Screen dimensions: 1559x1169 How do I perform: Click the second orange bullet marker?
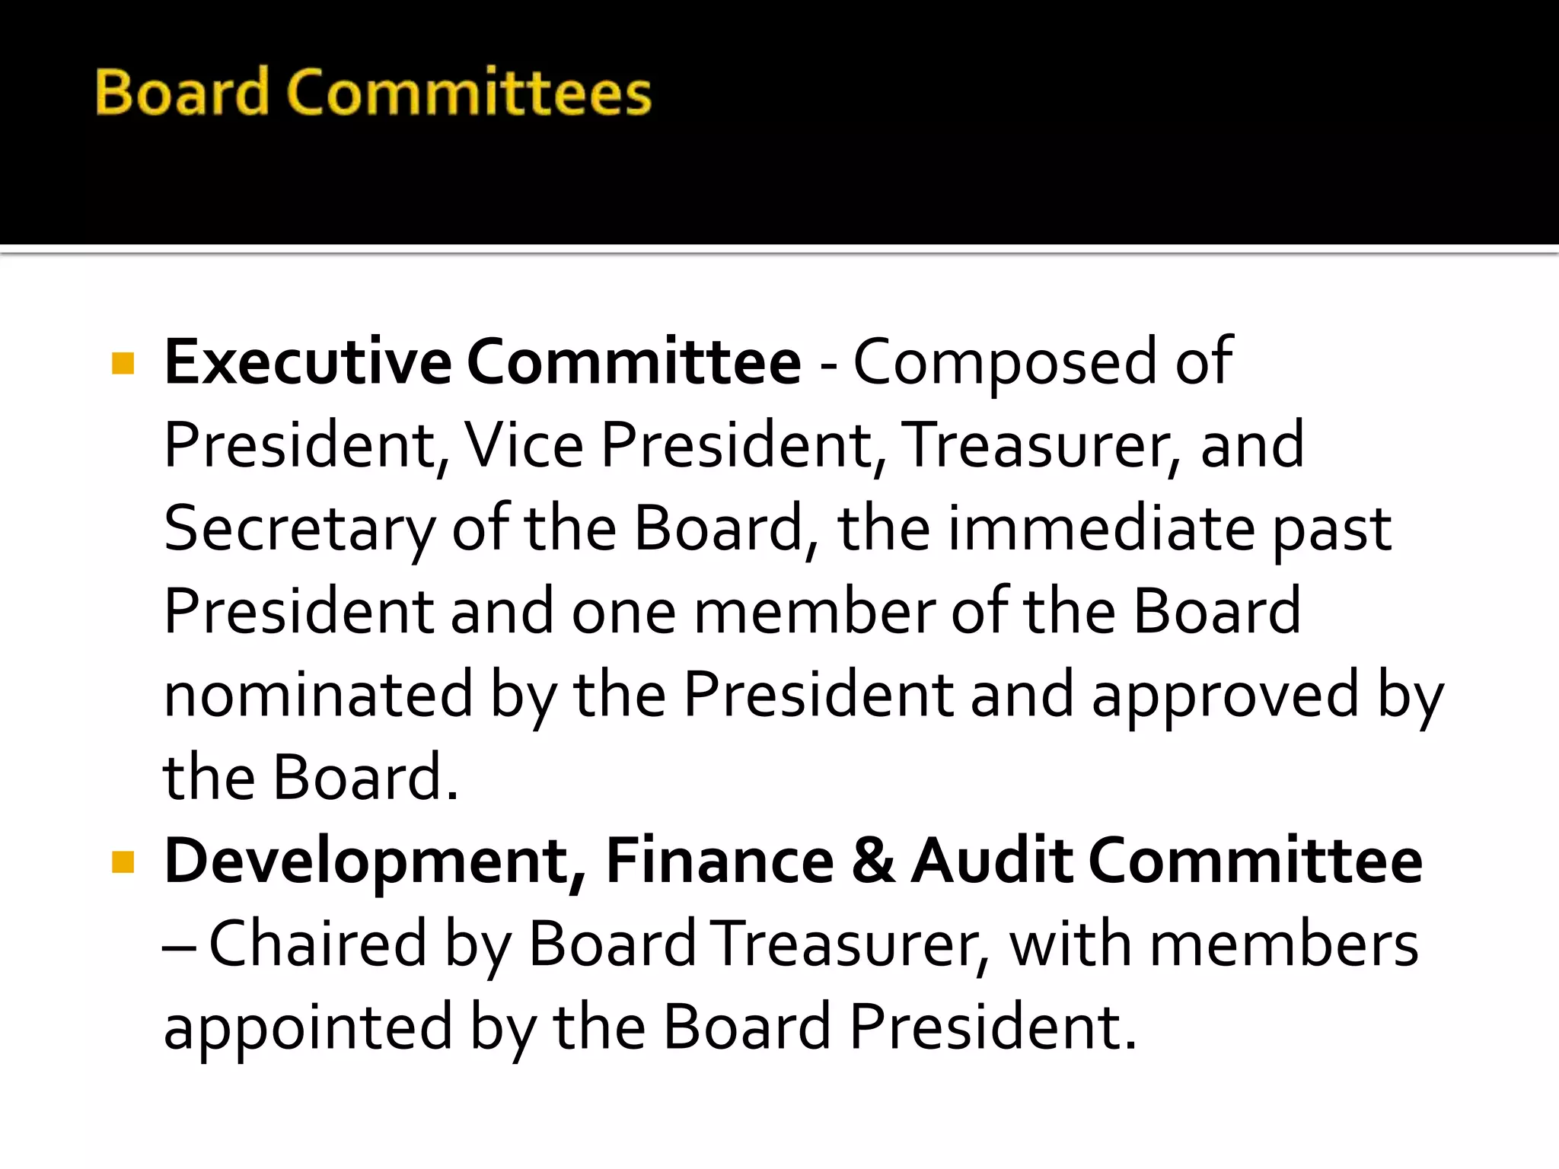123,862
